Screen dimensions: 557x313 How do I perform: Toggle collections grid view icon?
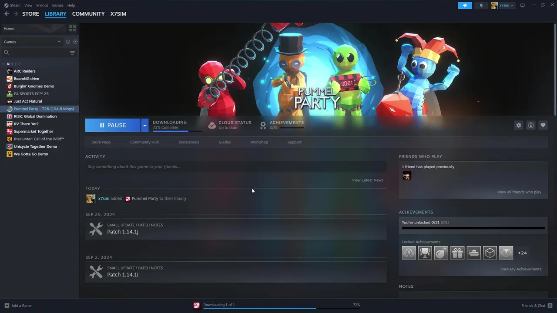[x=72, y=28]
